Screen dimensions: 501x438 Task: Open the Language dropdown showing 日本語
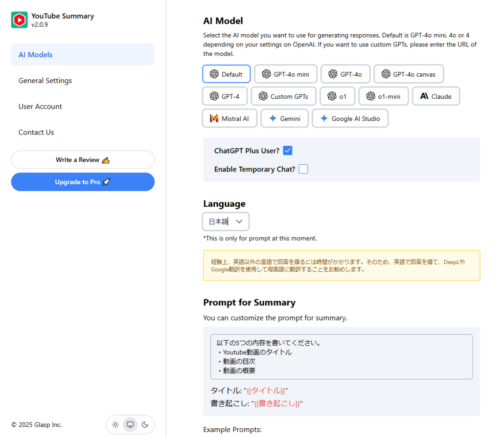point(226,221)
